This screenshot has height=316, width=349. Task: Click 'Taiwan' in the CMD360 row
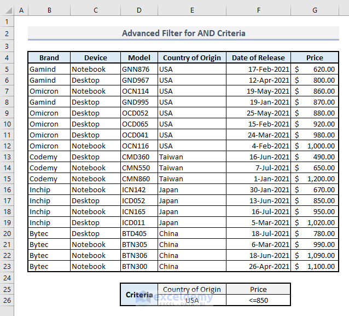pos(192,157)
